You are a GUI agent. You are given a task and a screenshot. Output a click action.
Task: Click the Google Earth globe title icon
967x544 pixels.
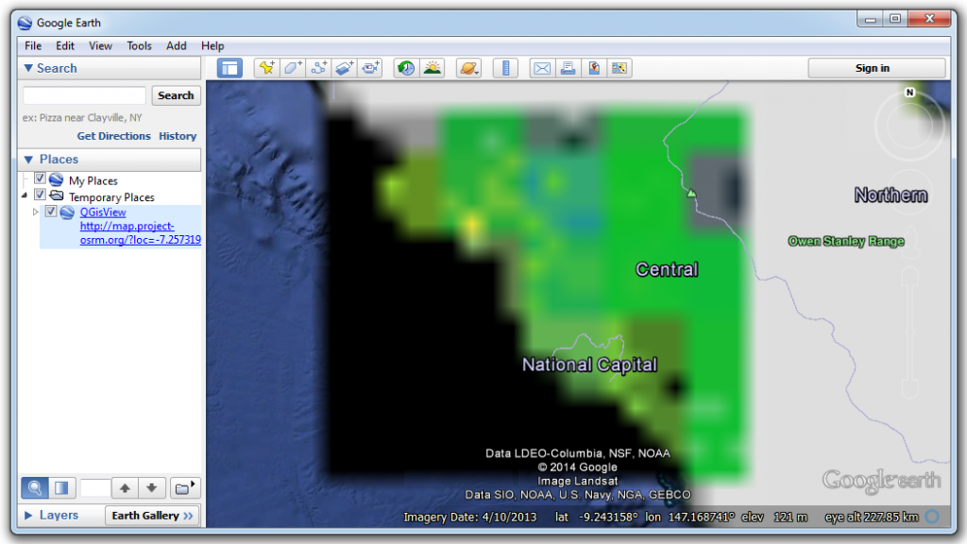[25, 23]
